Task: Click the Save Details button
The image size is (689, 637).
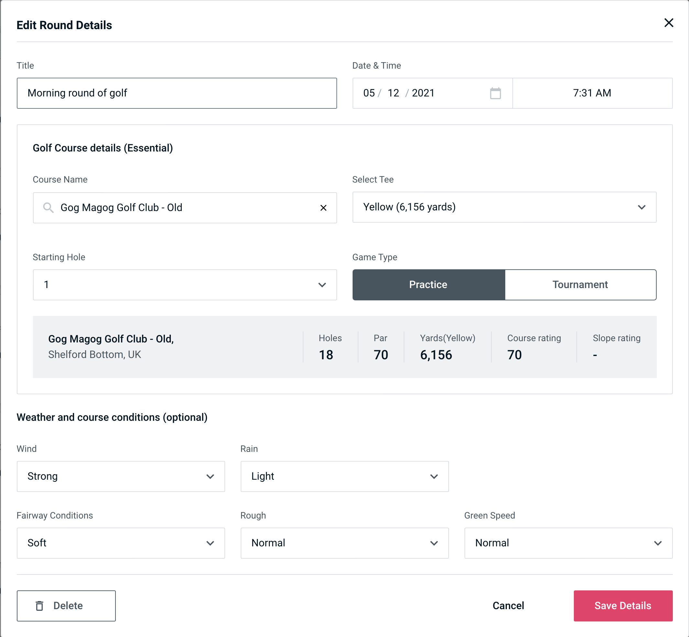Action: 623,605
